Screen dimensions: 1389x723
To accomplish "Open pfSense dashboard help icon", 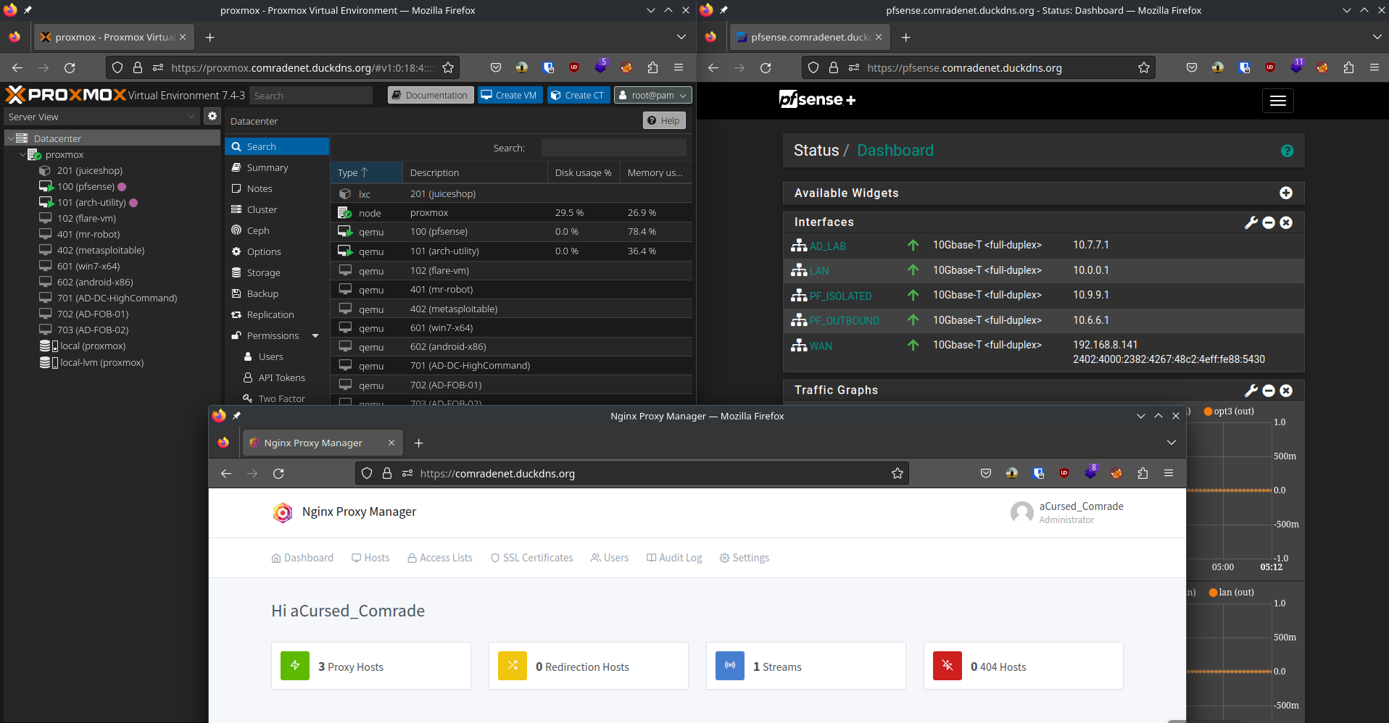I will [x=1287, y=151].
